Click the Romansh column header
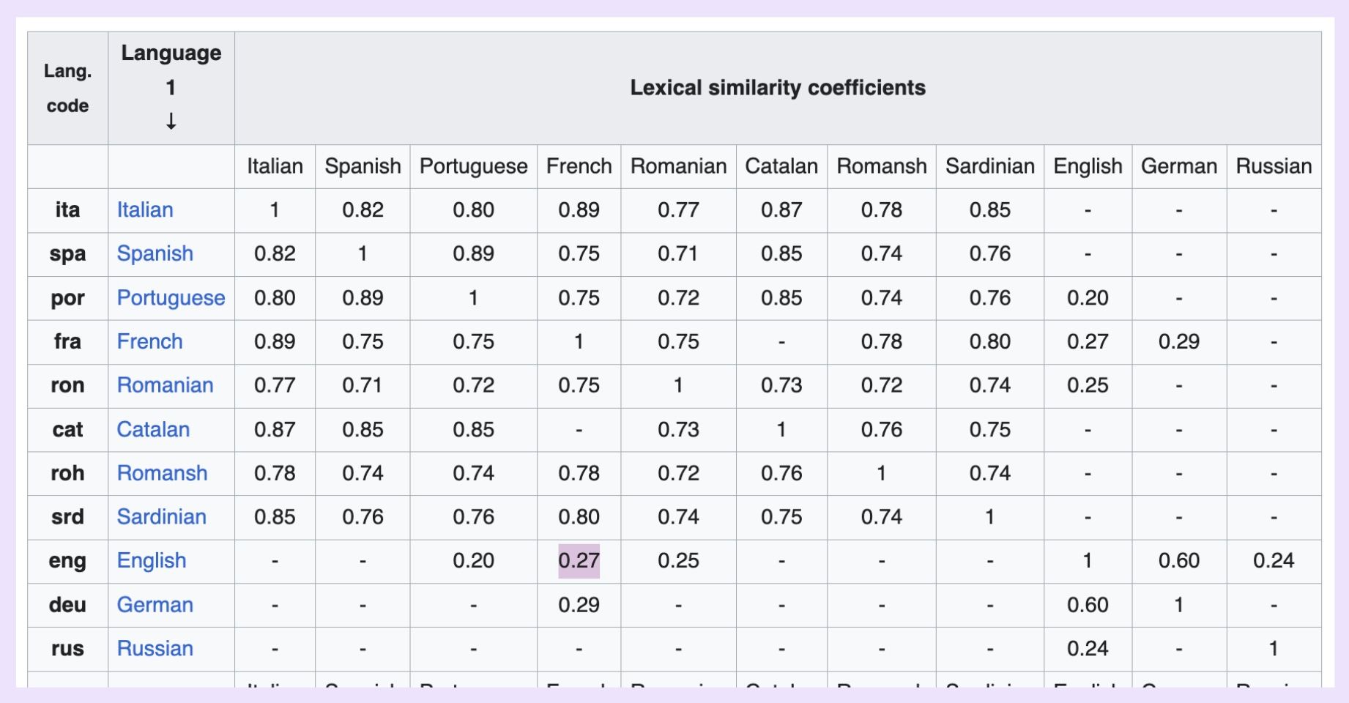The image size is (1349, 703). point(881,166)
